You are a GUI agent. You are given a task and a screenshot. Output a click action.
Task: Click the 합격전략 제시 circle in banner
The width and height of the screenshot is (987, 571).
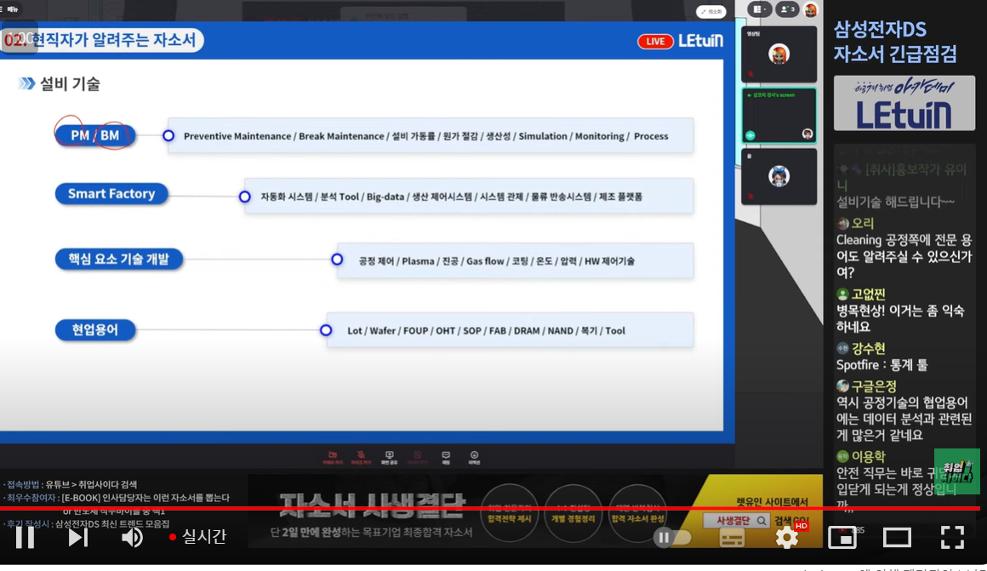point(510,513)
